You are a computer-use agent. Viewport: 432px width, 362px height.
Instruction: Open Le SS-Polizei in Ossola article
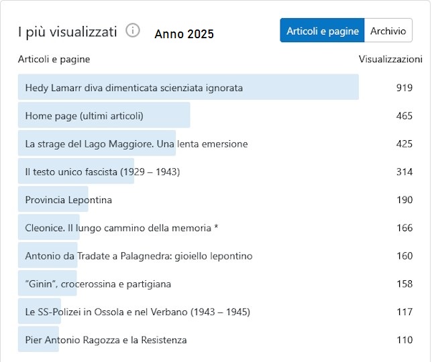click(x=137, y=312)
